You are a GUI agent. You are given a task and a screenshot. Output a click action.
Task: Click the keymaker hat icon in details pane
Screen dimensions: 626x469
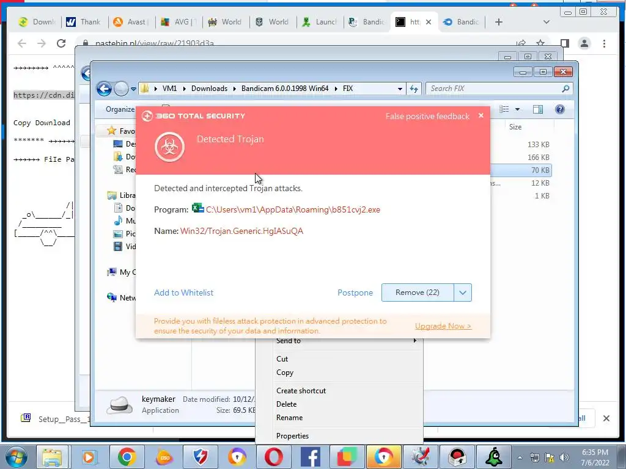point(119,405)
